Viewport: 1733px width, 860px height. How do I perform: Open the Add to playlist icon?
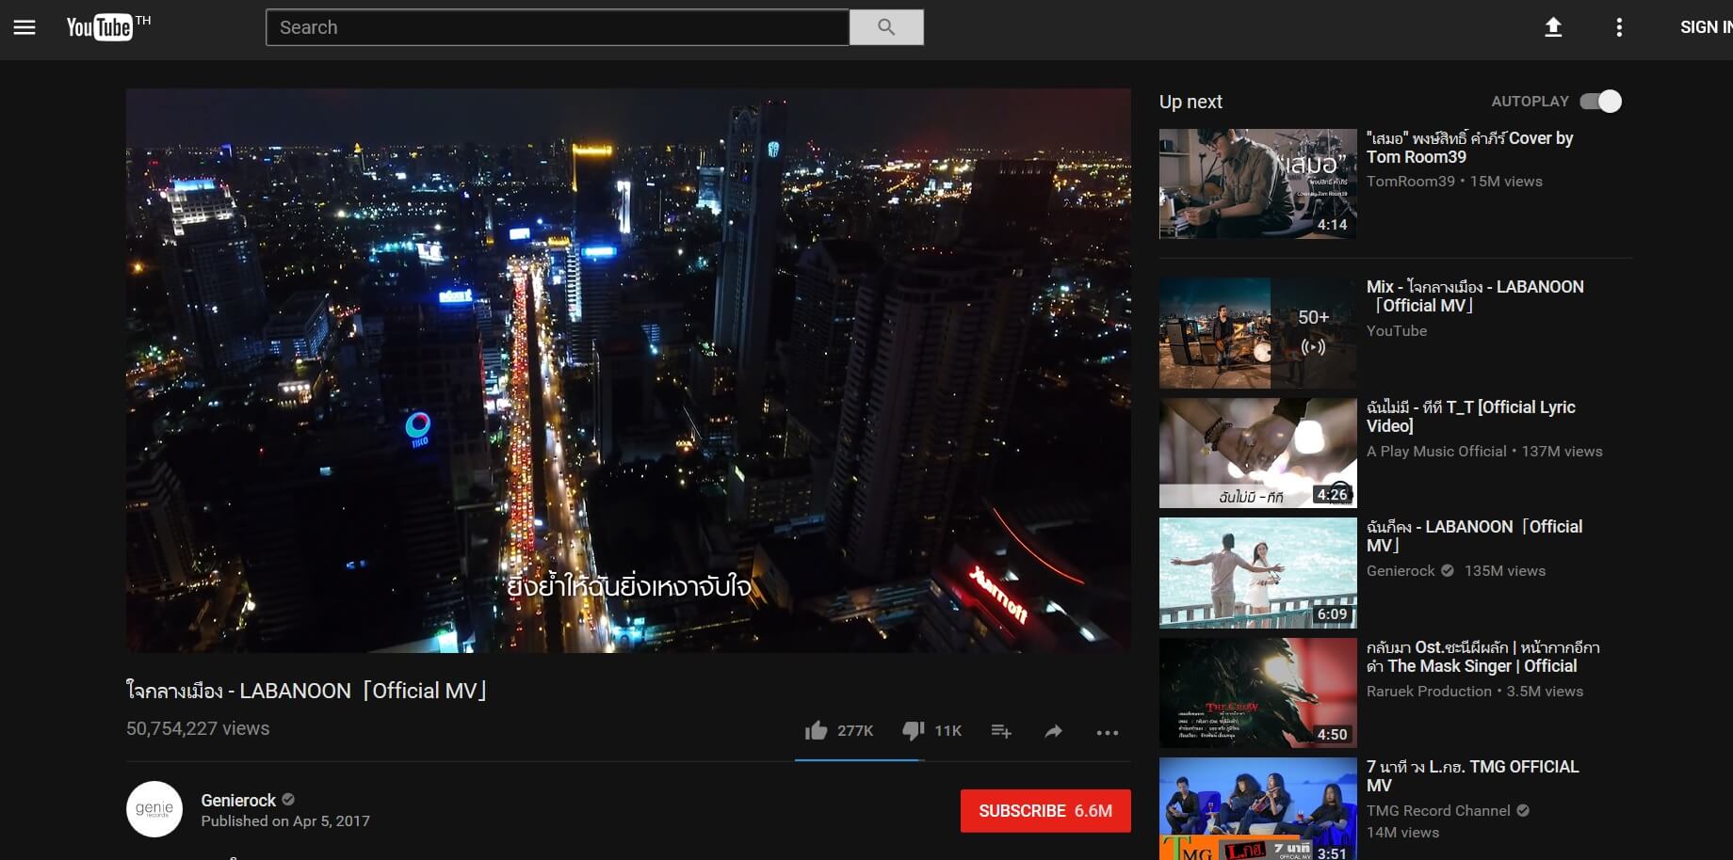[x=1001, y=731]
